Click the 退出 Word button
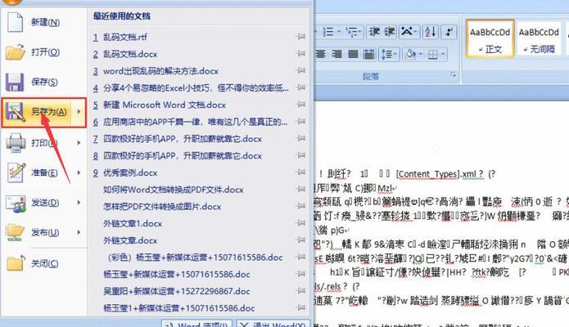The height and width of the screenshot is (327, 569). [x=273, y=324]
